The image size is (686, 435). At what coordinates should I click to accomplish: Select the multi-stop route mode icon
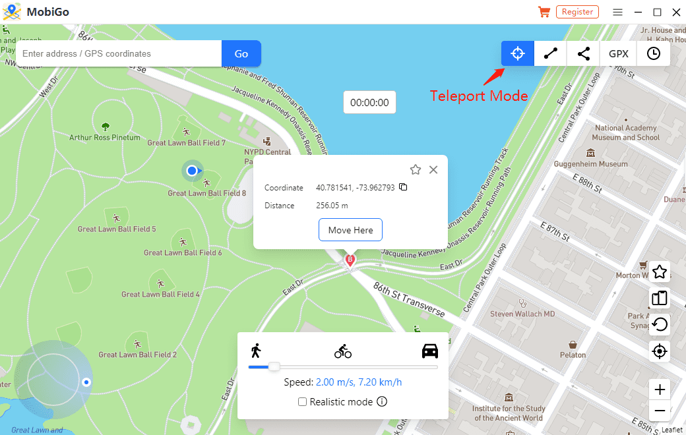pyautogui.click(x=584, y=54)
